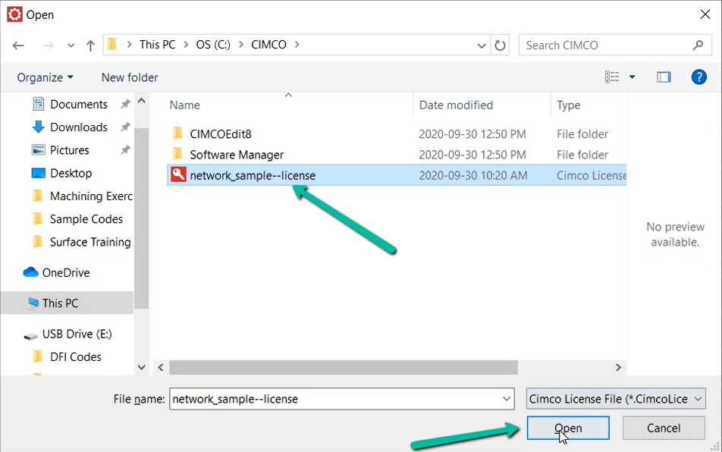Open Surface Training folder in sidebar
The height and width of the screenshot is (452, 722).
click(90, 242)
